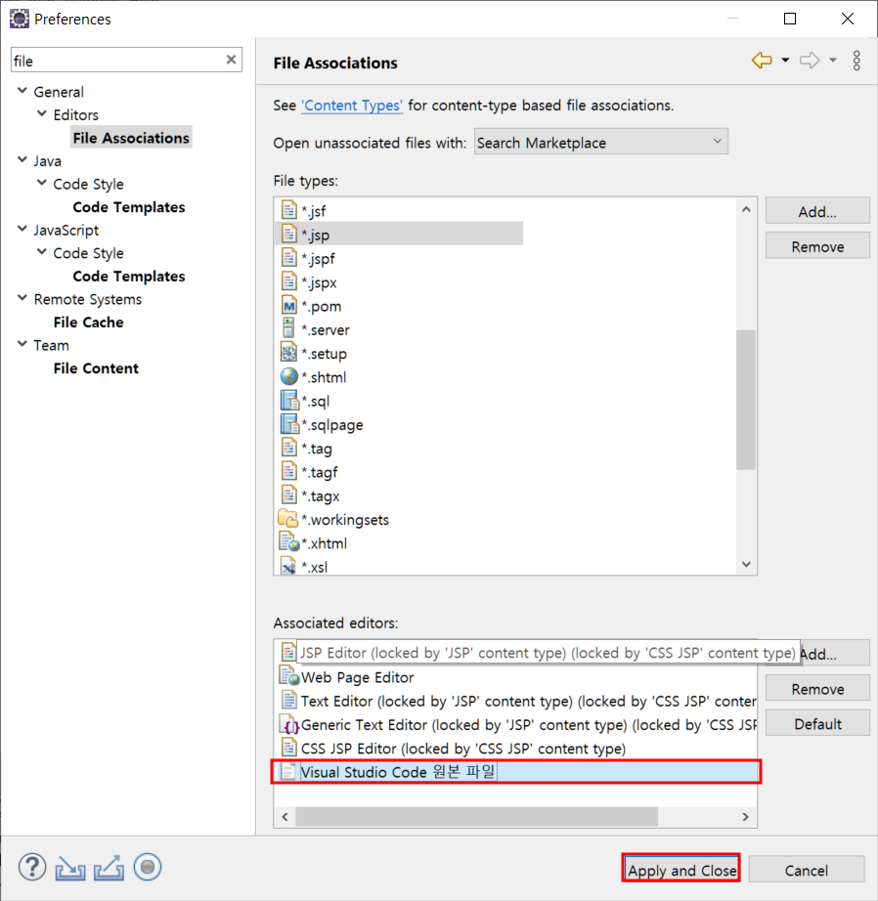Click the Import preferences icon

click(70, 868)
